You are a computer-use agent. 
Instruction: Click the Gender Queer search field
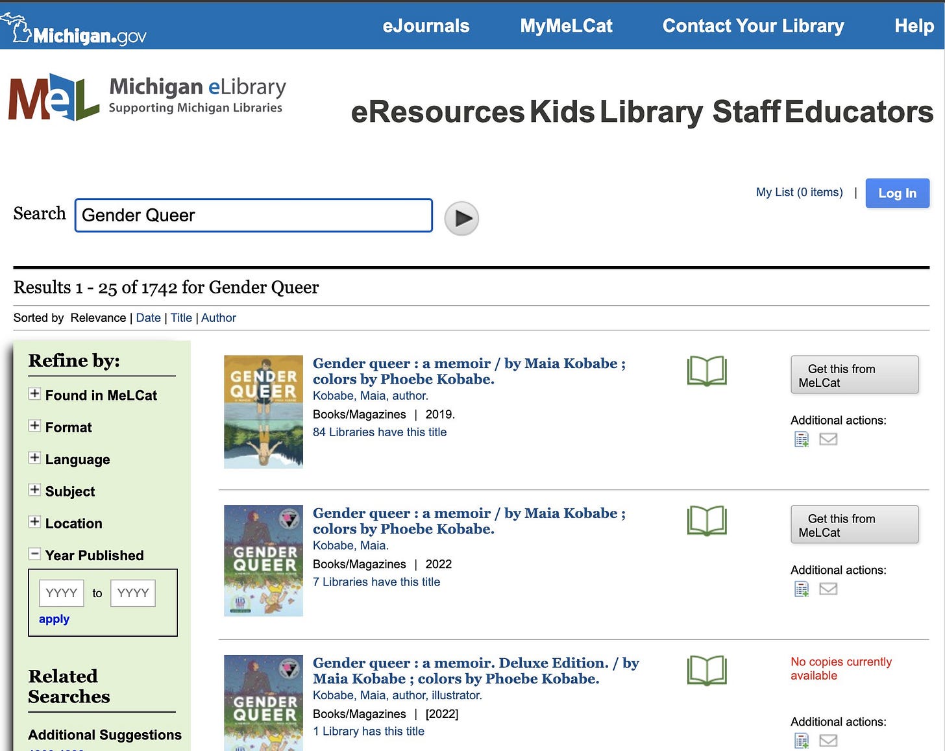pos(254,215)
